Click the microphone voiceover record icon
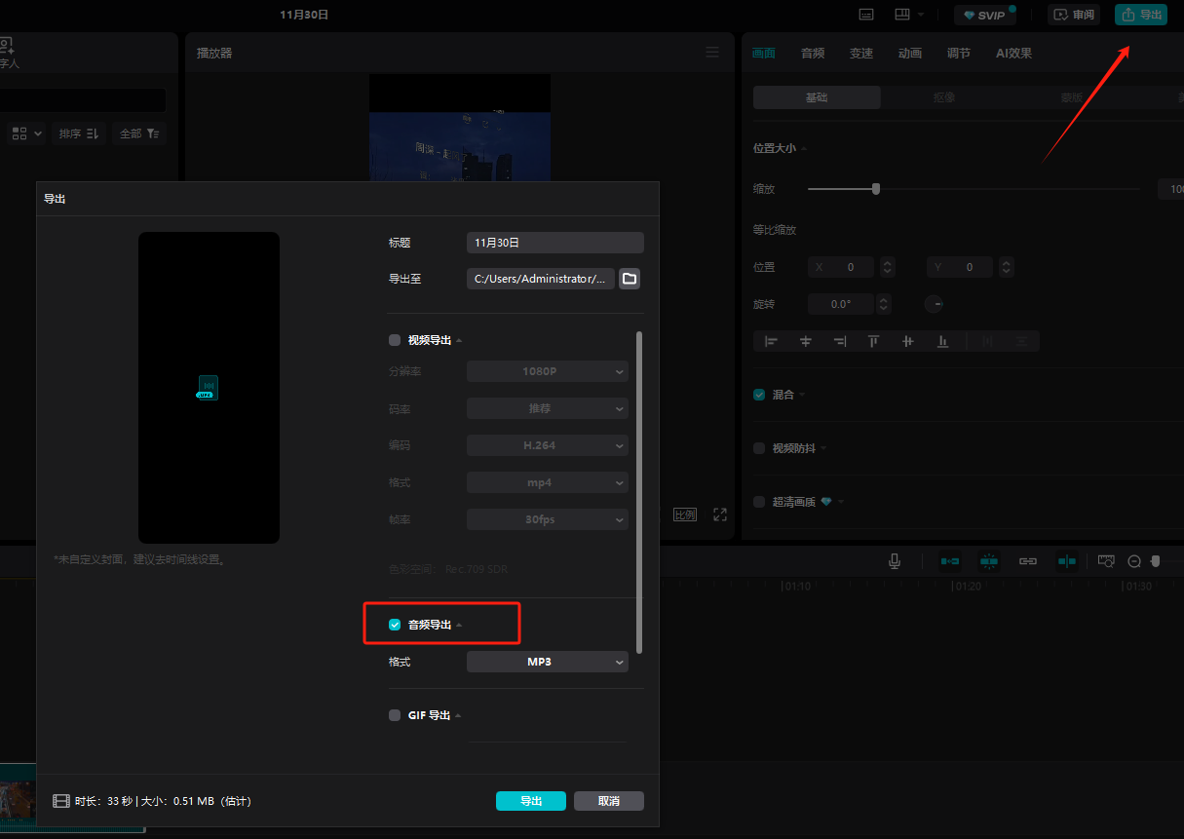 (x=894, y=561)
